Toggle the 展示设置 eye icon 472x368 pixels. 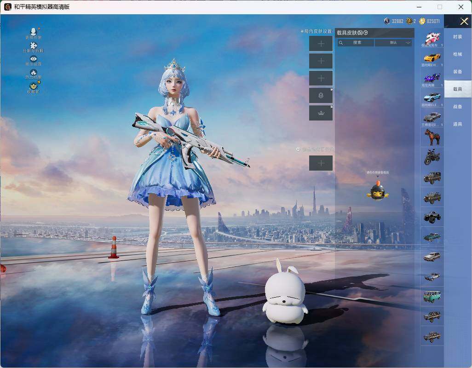tap(34, 60)
